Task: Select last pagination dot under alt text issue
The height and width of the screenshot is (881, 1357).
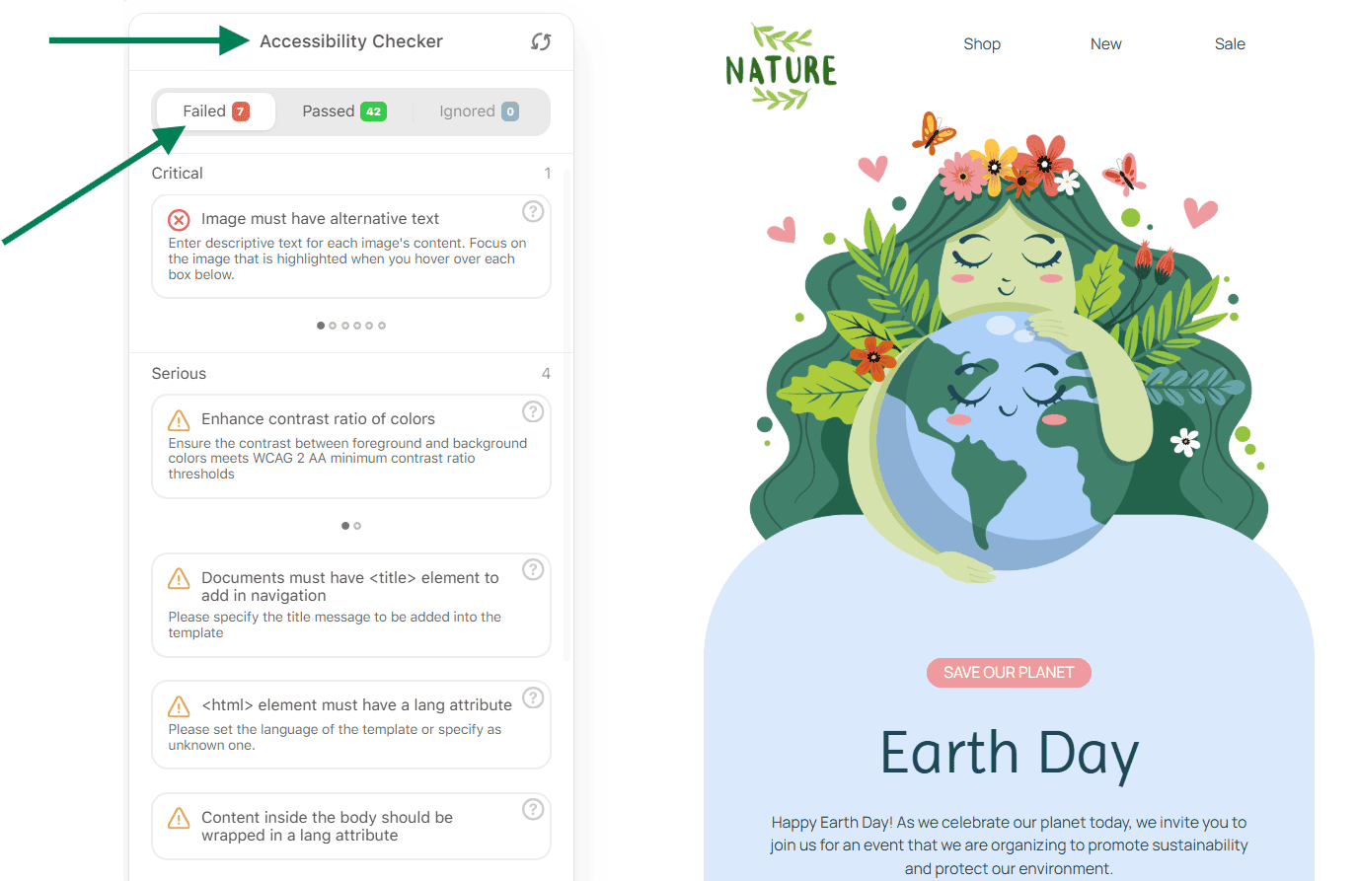Action: click(x=382, y=326)
